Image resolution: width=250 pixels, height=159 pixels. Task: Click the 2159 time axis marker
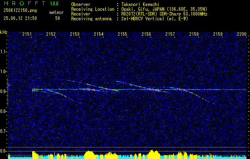pos(218,34)
